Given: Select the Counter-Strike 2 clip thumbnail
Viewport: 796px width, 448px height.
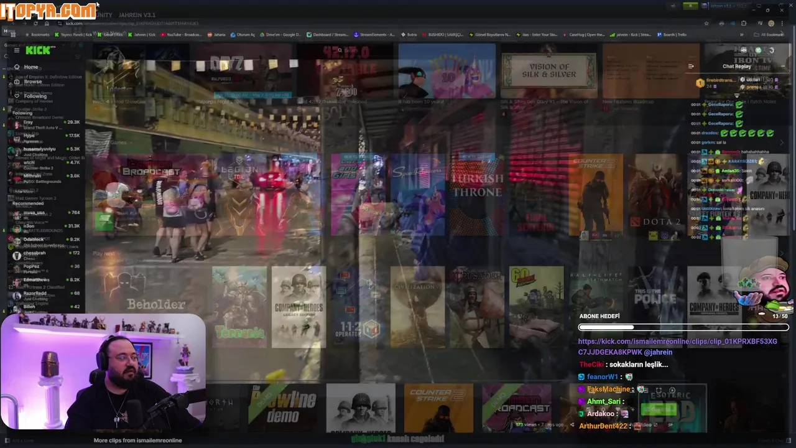Looking at the screenshot, I should pos(438,408).
